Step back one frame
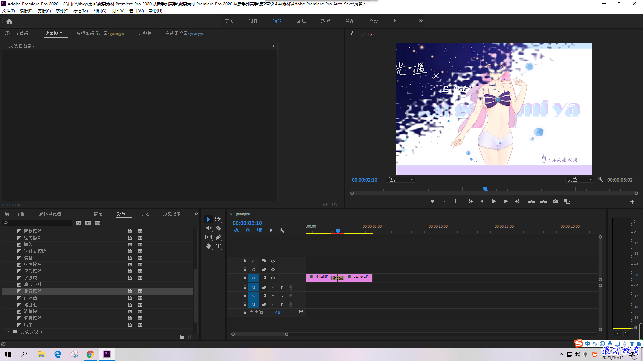 point(482,201)
